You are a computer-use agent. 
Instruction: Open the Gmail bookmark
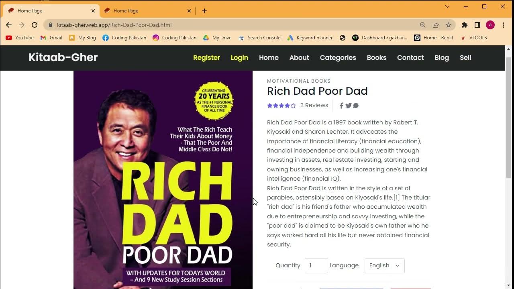pos(51,38)
